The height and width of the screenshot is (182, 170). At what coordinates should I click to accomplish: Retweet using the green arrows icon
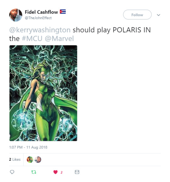click(x=34, y=172)
